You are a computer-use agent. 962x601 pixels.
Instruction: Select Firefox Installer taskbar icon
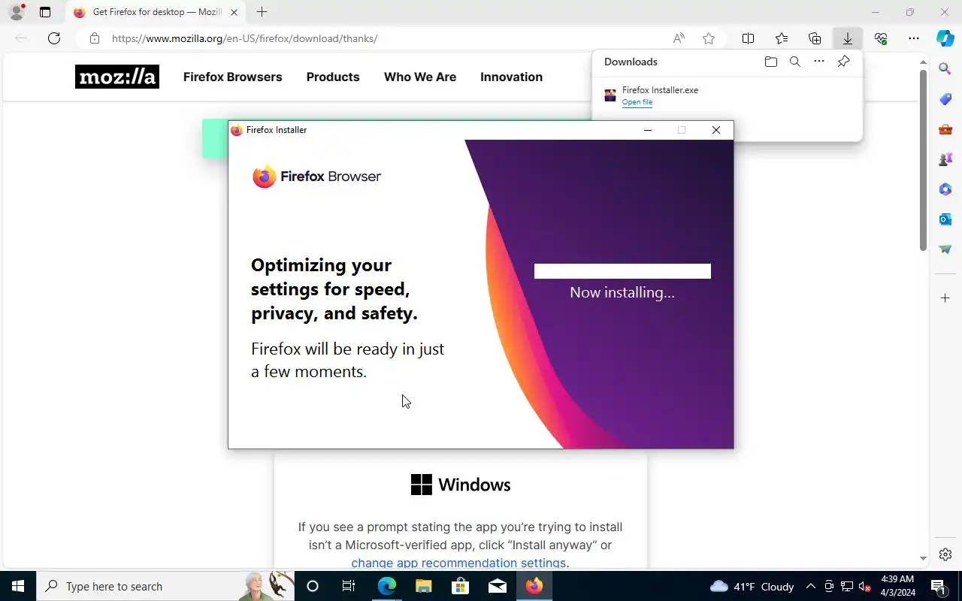534,586
